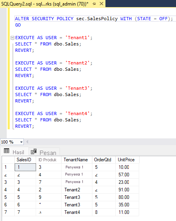Select row header number 3
Screen dimensions: 176x221
(8, 182)
